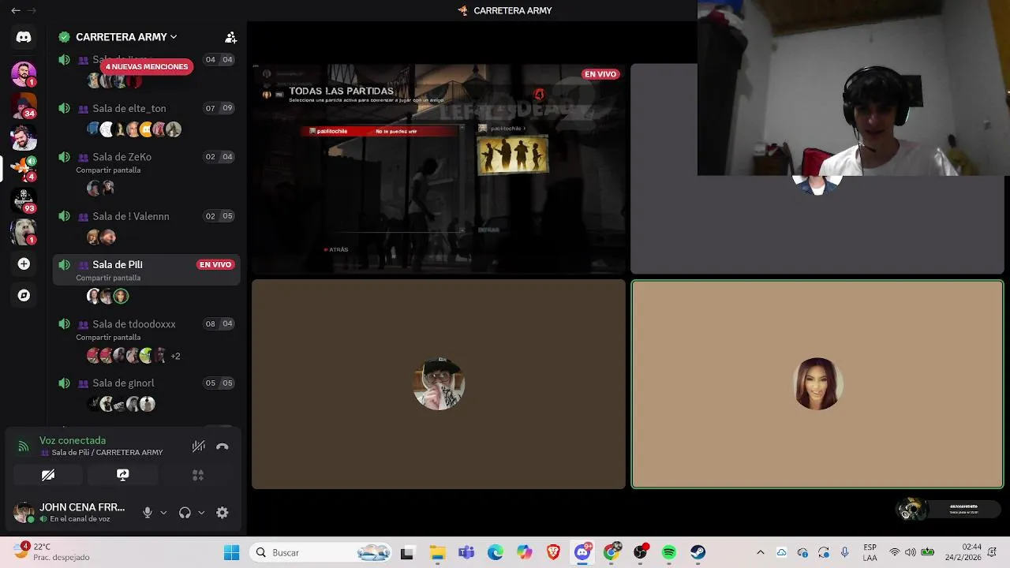Open Microsoft Teams from taskbar

466,552
